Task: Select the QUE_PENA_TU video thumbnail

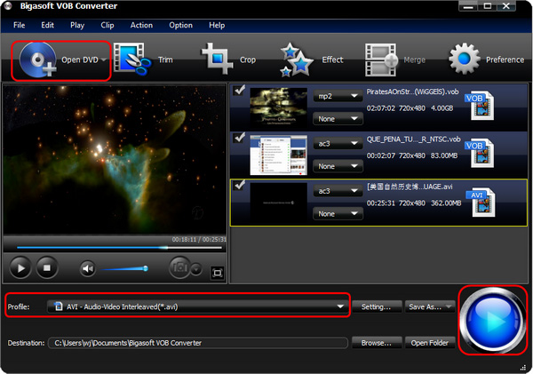Action: (x=278, y=155)
